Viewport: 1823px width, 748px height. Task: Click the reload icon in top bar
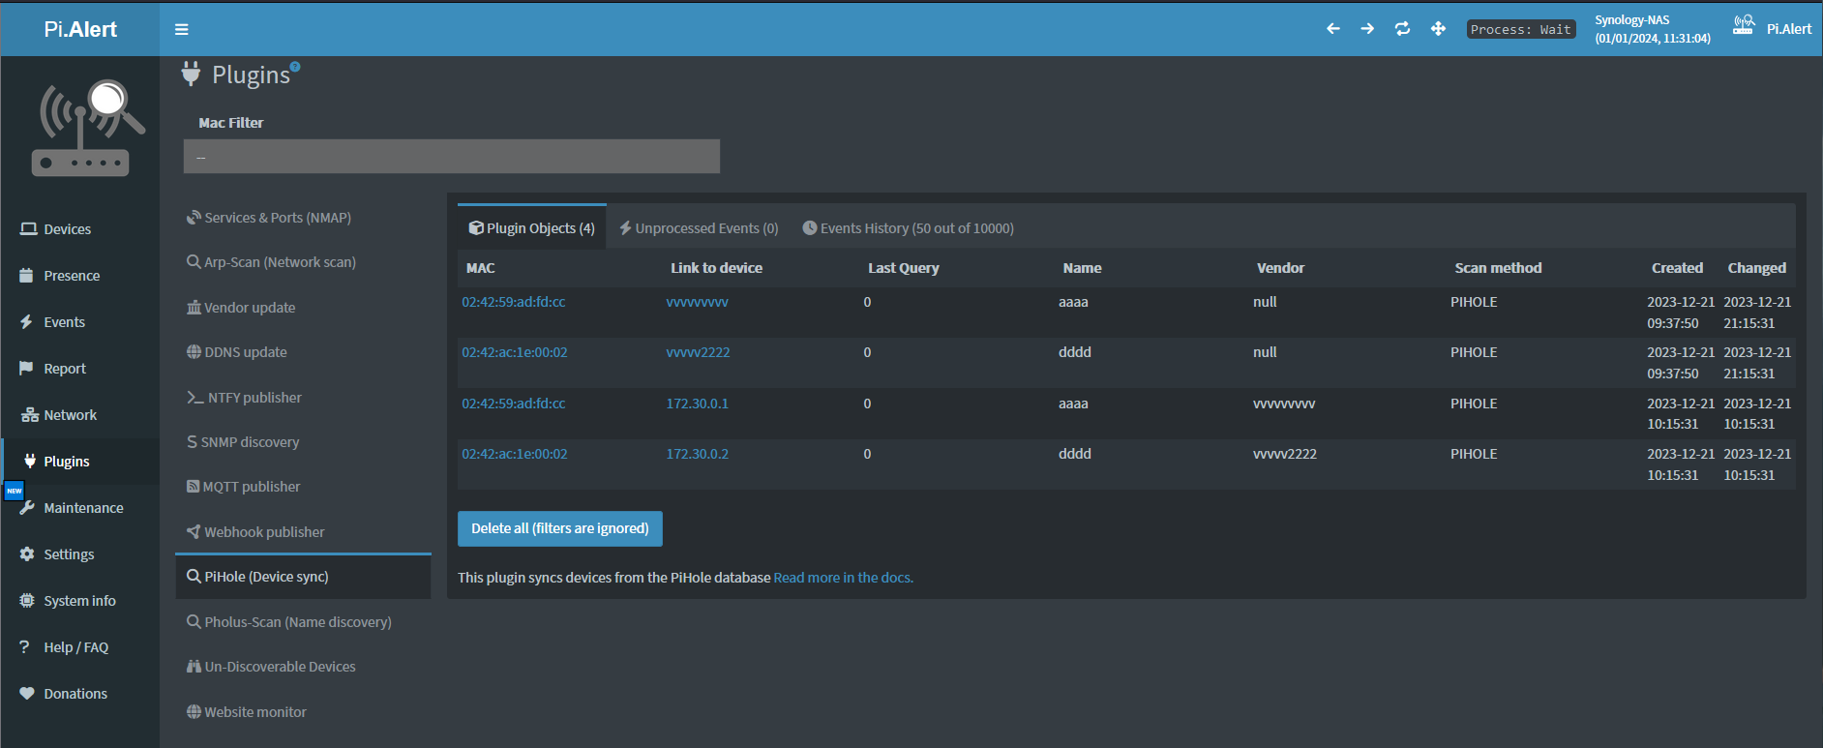1402,29
